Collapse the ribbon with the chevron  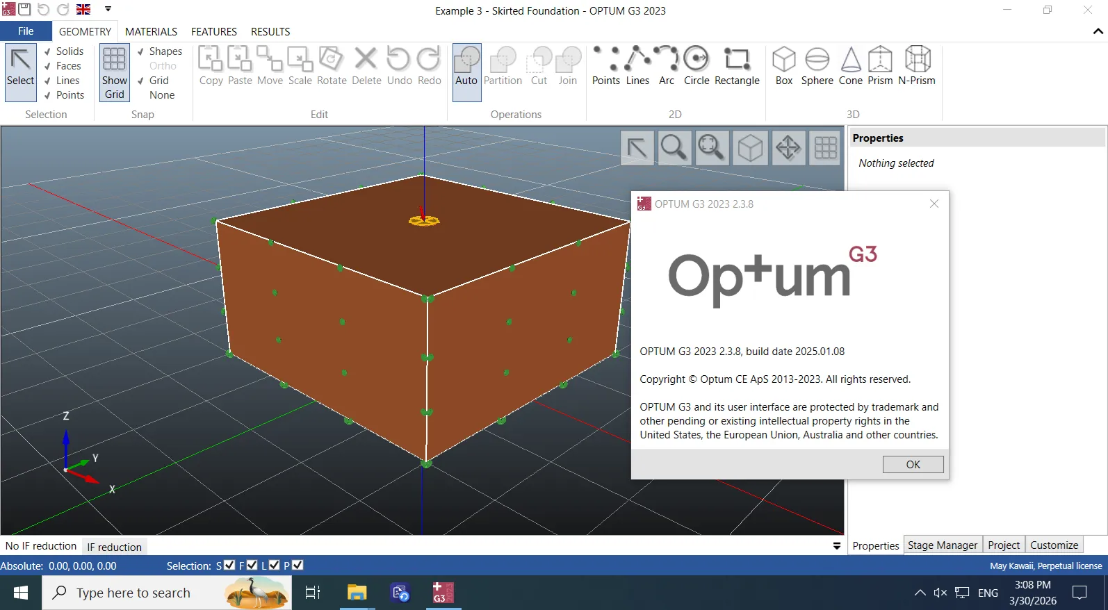pos(1098,31)
